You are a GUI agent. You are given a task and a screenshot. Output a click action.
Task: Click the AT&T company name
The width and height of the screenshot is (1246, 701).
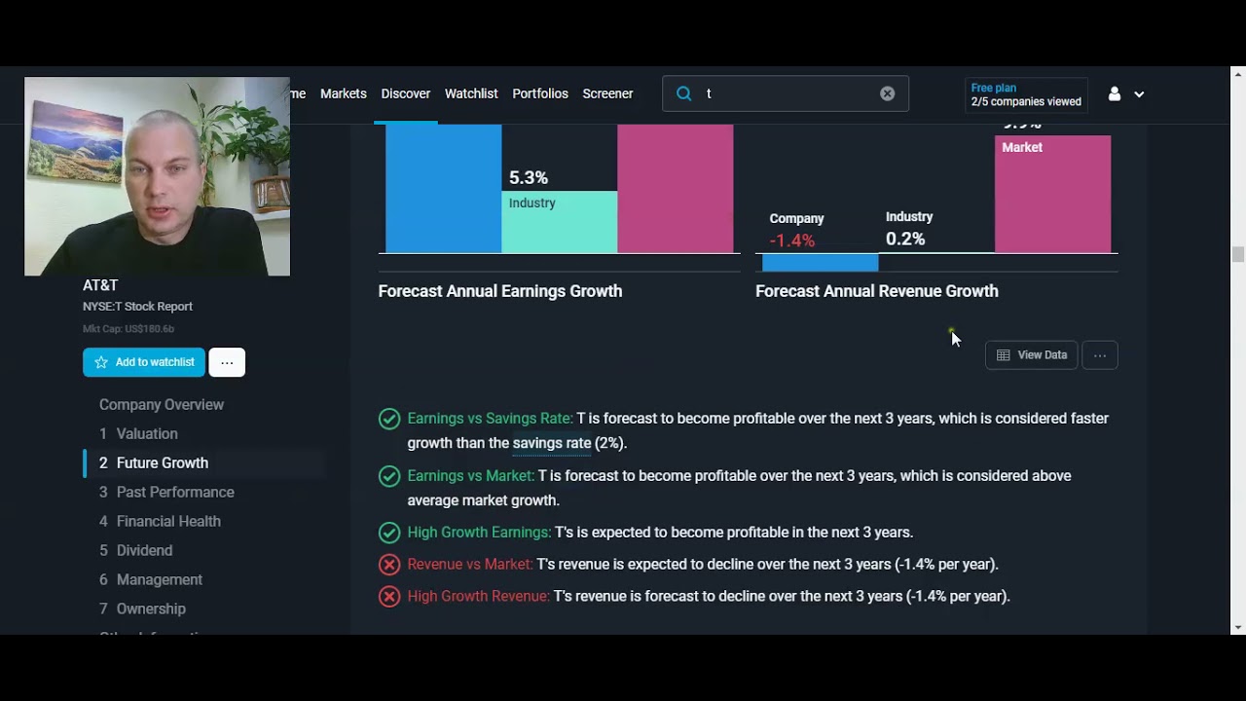pos(100,285)
